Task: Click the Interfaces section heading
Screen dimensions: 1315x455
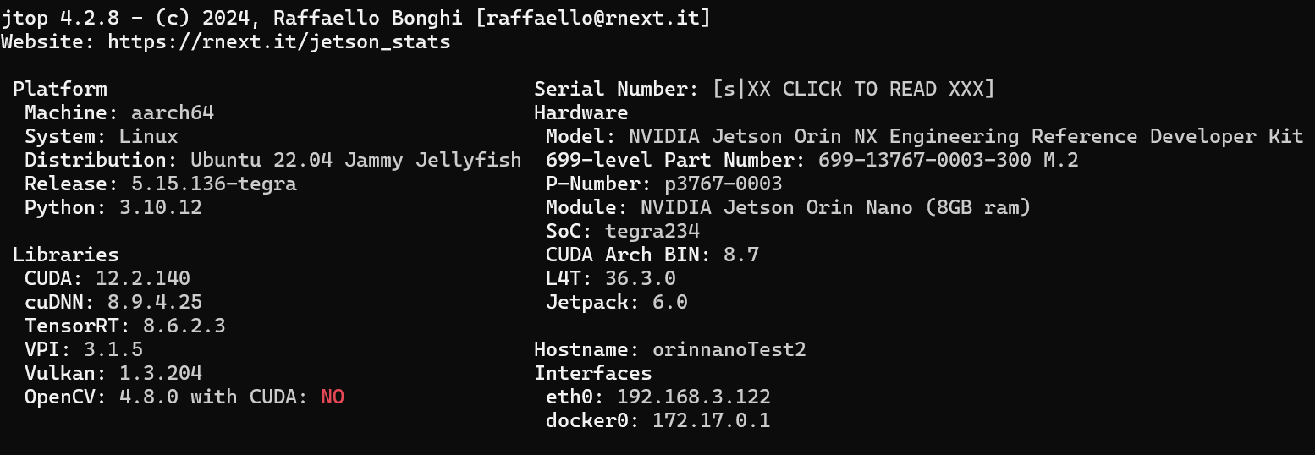Action: (x=593, y=373)
